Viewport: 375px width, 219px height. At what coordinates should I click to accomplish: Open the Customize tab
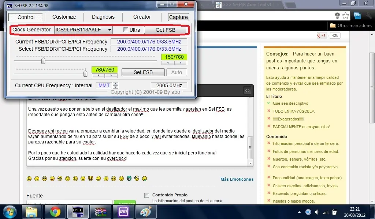(x=64, y=17)
